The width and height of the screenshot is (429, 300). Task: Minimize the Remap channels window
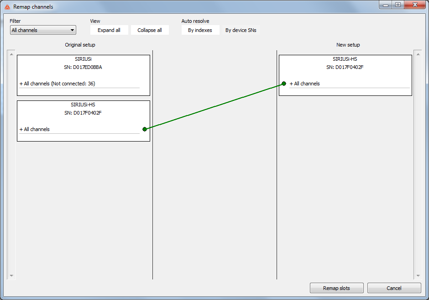[386, 5]
